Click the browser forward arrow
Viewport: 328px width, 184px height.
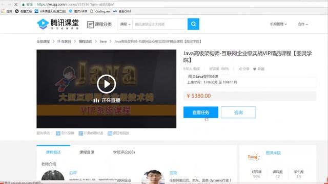pyautogui.click(x=9, y=4)
